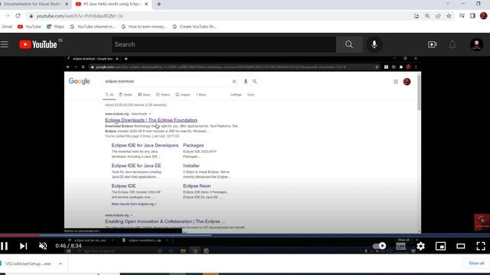Share this page from the address bar
The height and width of the screenshot is (275, 490).
(x=438, y=15)
